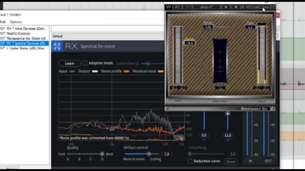Enable Adaptive mode checkbox
The height and width of the screenshot is (171, 305).
[x=85, y=63]
